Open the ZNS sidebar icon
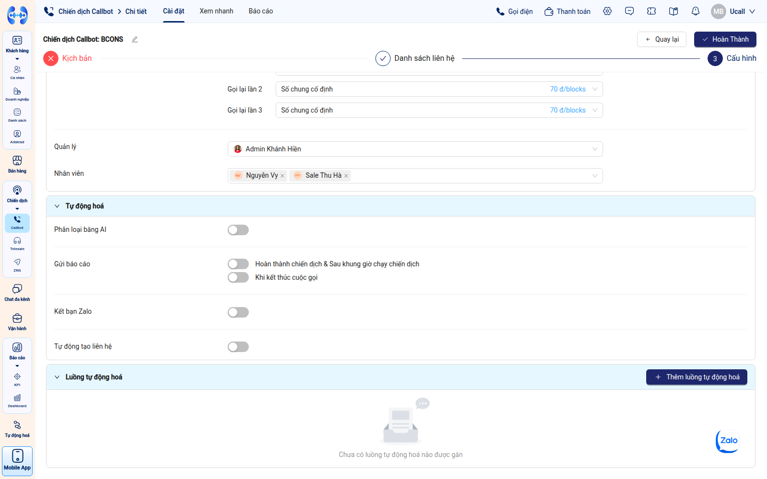767x479 pixels. tap(17, 265)
